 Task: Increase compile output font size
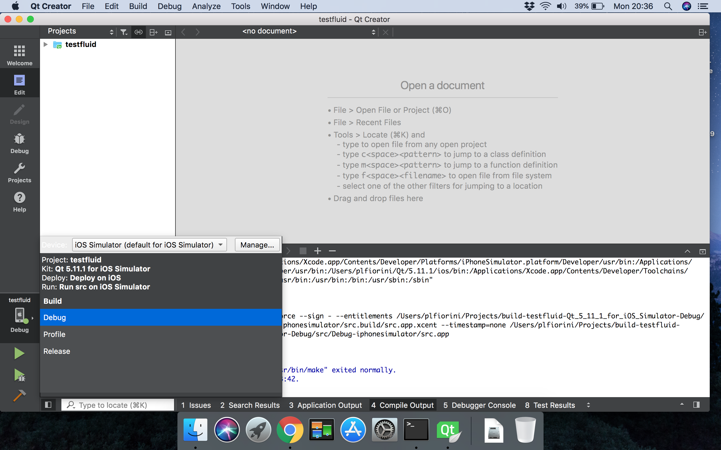click(x=317, y=251)
